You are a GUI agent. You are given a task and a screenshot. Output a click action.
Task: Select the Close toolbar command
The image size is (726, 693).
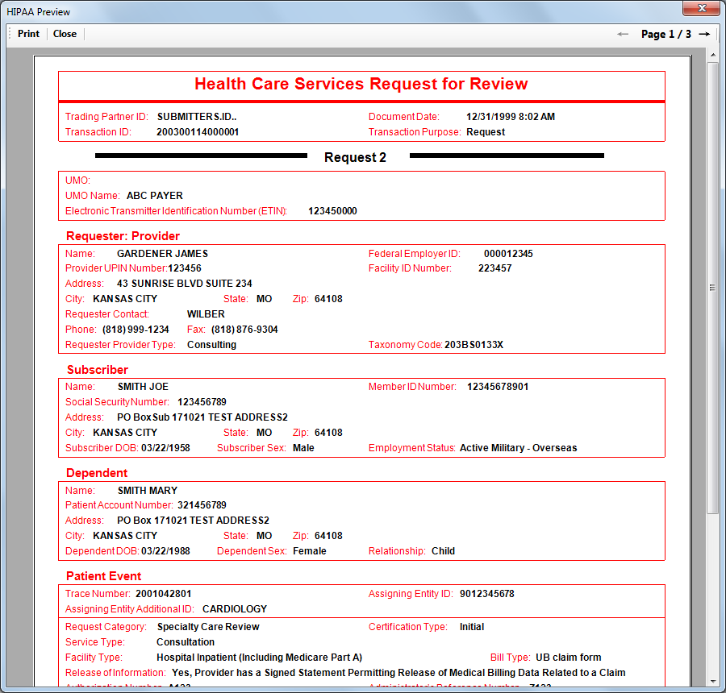click(65, 34)
